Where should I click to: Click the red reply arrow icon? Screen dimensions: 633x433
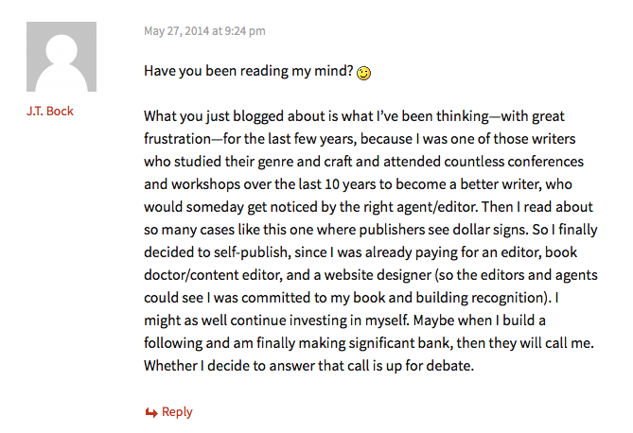[150, 412]
